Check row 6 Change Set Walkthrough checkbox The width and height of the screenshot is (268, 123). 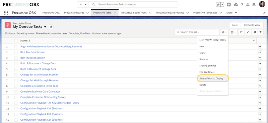click(x=16, y=75)
